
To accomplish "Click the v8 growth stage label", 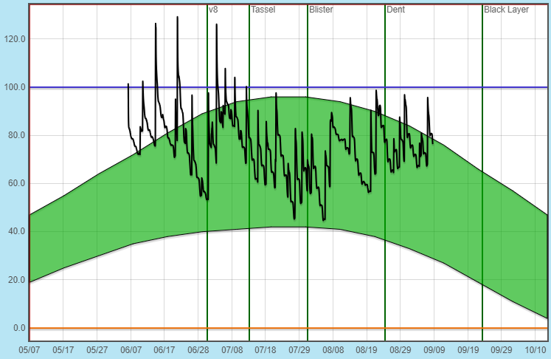I will pyautogui.click(x=213, y=10).
